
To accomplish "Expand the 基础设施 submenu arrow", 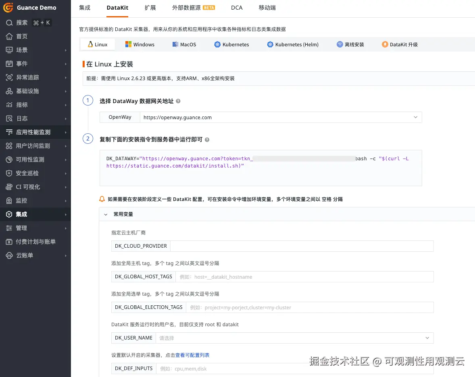I will point(65,91).
